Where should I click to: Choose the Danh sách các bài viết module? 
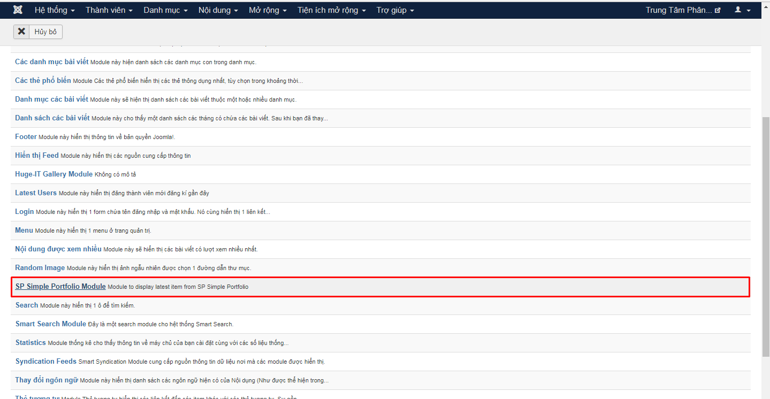click(x=52, y=118)
